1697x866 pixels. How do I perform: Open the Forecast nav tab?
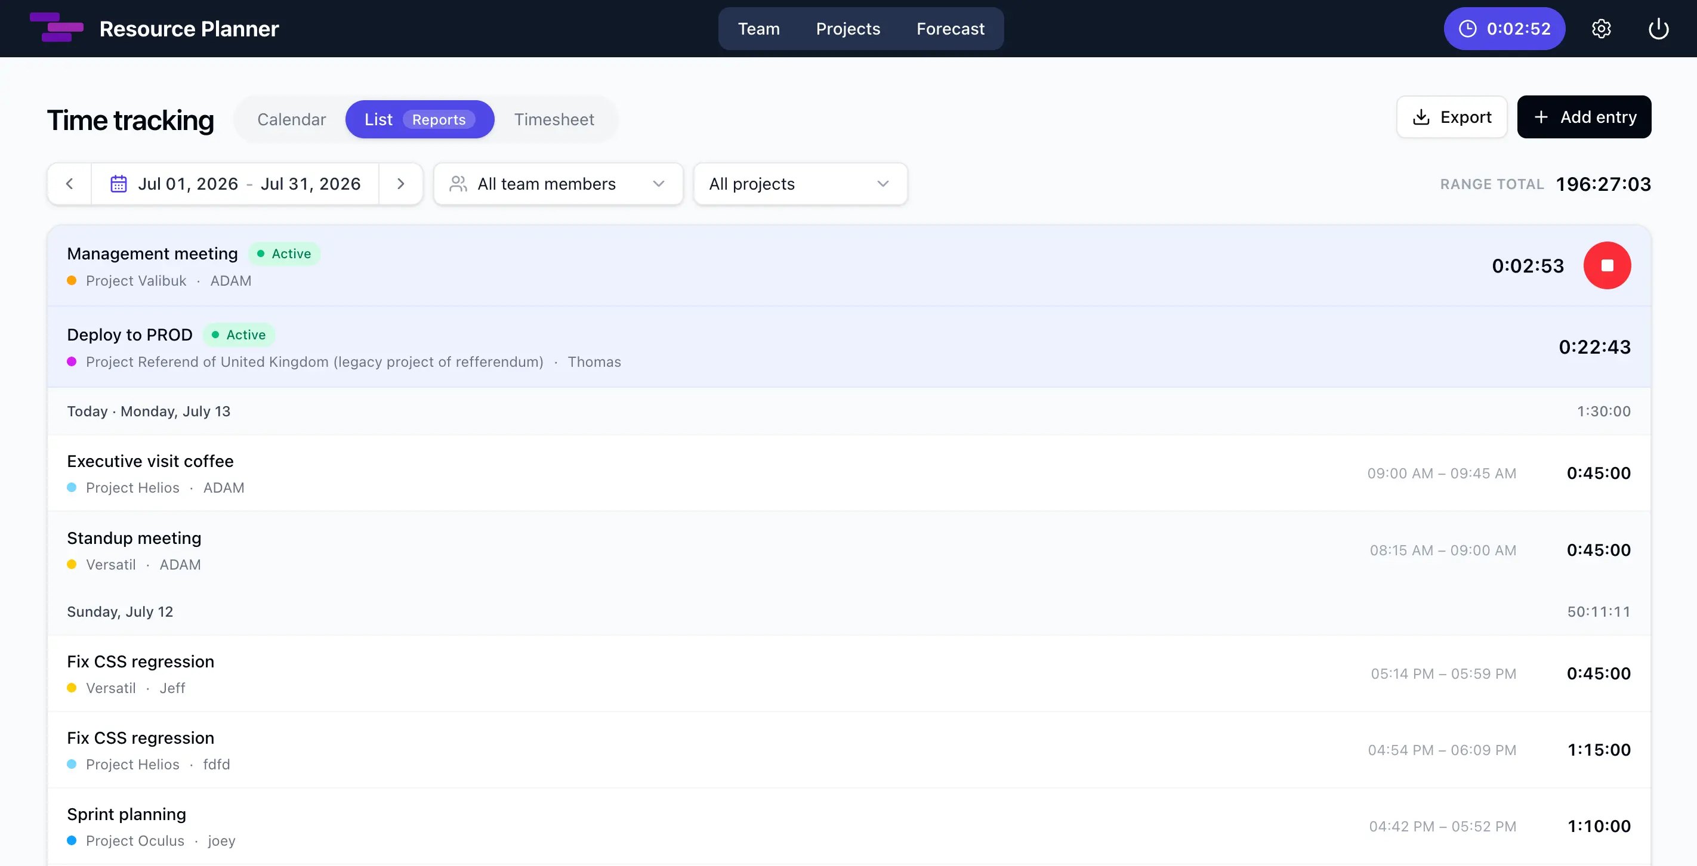point(950,28)
